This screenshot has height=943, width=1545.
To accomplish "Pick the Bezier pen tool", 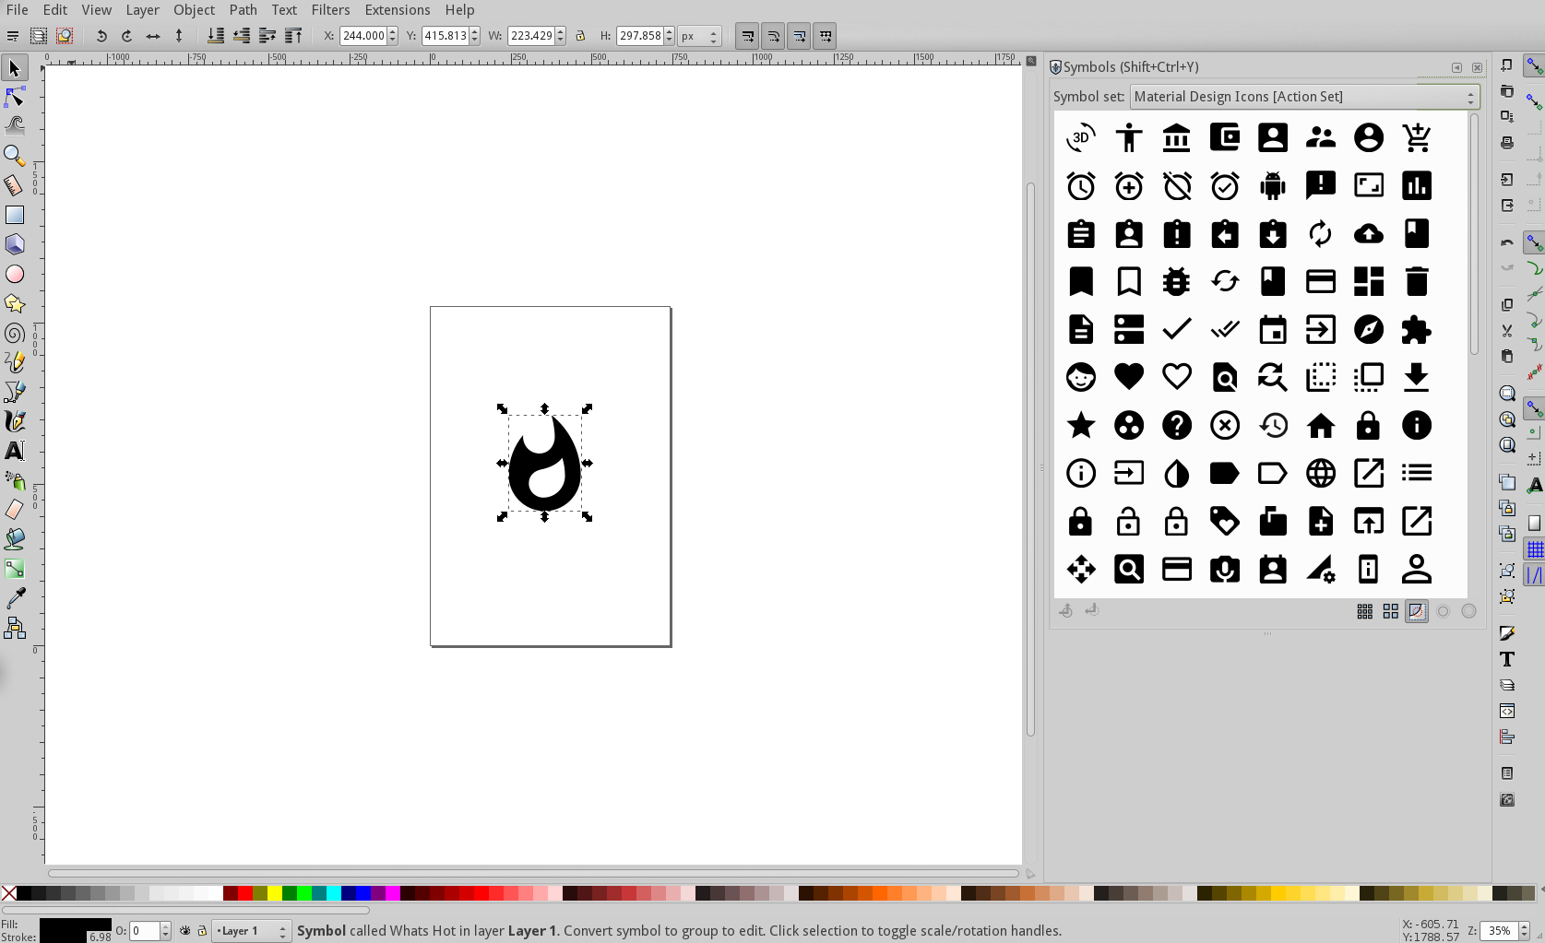I will [x=15, y=392].
